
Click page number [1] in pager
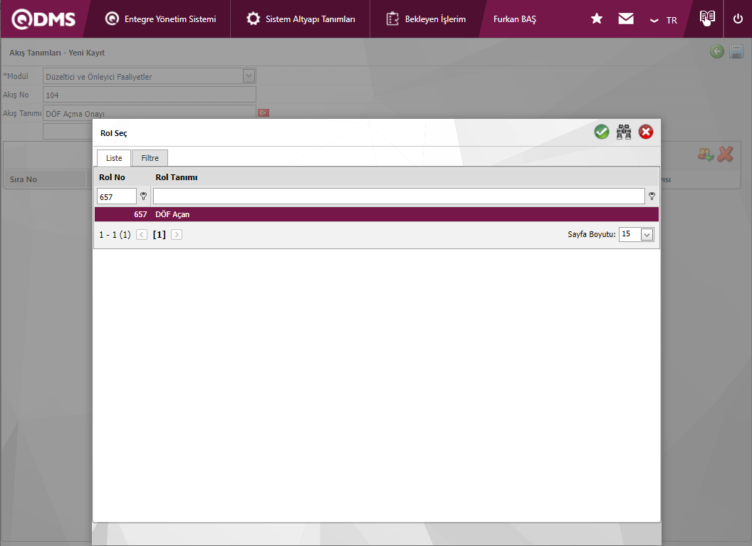coord(160,234)
